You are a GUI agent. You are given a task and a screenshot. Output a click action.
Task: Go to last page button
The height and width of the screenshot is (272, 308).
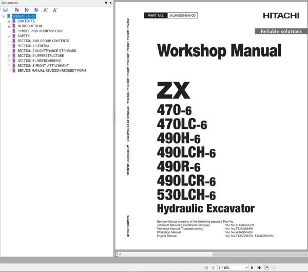pos(259,268)
